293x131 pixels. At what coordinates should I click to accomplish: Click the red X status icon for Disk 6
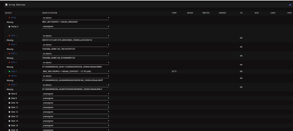[9, 76]
